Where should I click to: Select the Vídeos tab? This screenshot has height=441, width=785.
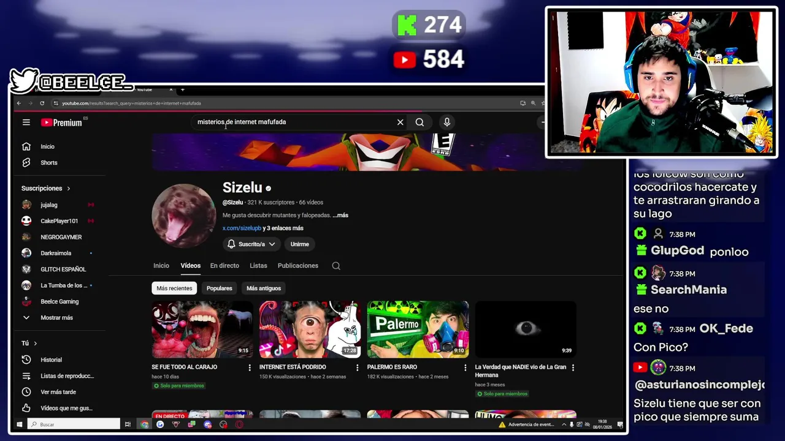[191, 266]
